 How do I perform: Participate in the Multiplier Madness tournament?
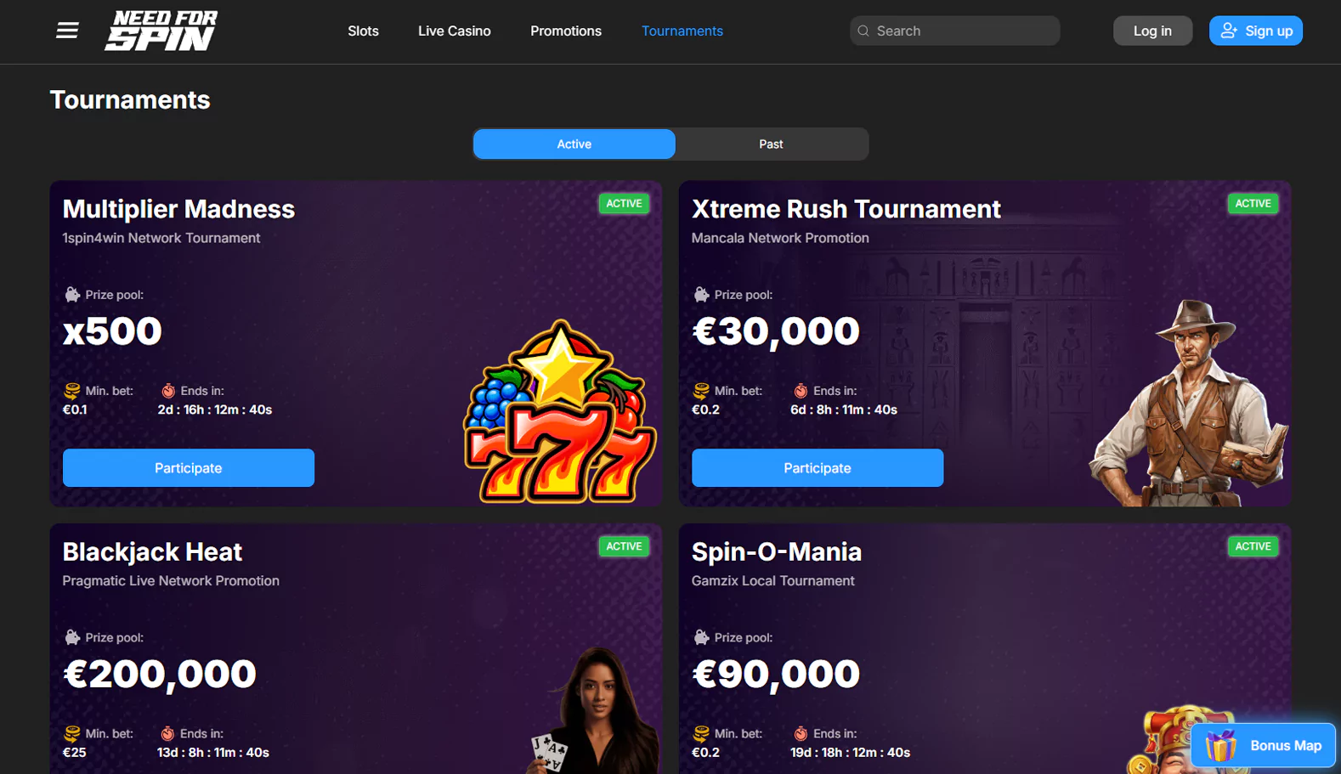coord(189,468)
